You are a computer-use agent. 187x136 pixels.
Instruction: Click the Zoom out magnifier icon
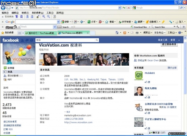(x=49, y=17)
